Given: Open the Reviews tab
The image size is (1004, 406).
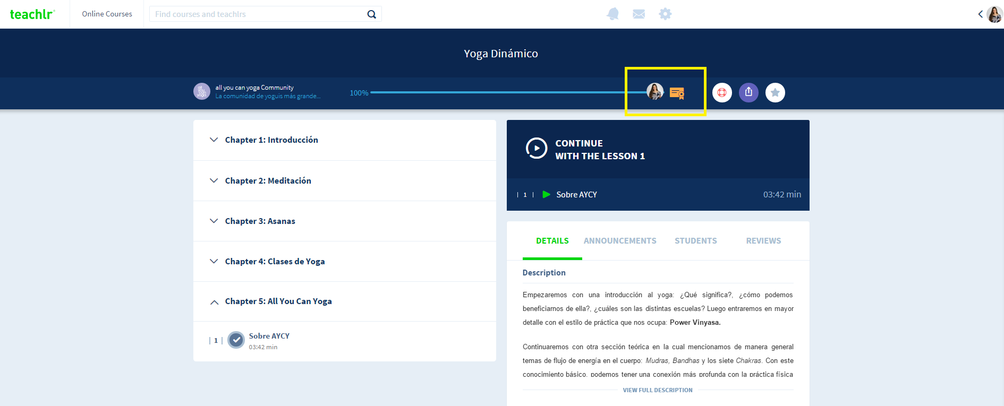Looking at the screenshot, I should pos(763,241).
